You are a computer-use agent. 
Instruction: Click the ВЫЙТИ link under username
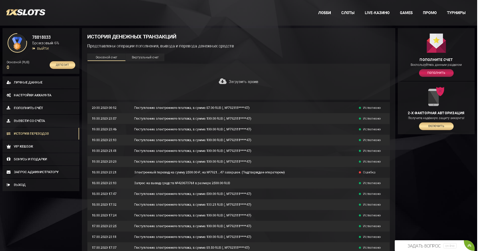43,48
